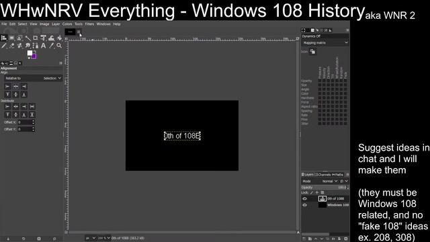Screen dimensions: 430x242
Task: Click Distribute right edges button
Action: click(24, 106)
